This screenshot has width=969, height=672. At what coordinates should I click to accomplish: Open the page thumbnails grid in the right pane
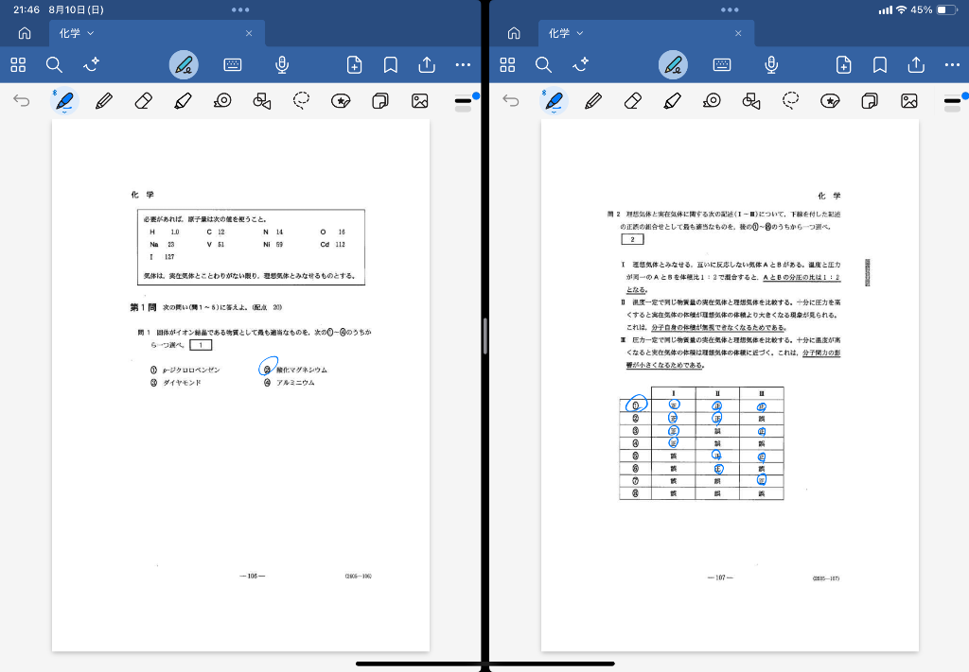pyautogui.click(x=507, y=65)
